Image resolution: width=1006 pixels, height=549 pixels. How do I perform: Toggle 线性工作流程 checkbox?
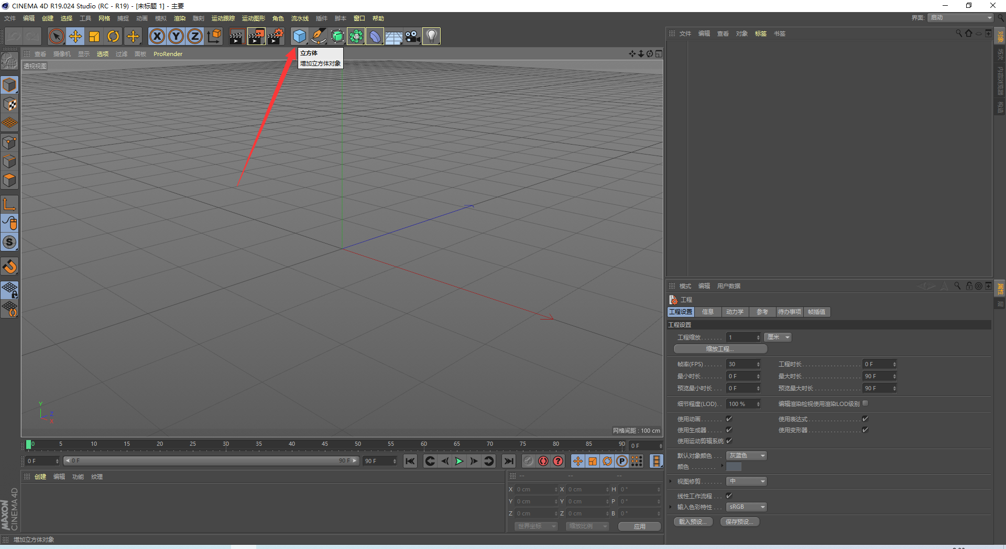coord(729,496)
